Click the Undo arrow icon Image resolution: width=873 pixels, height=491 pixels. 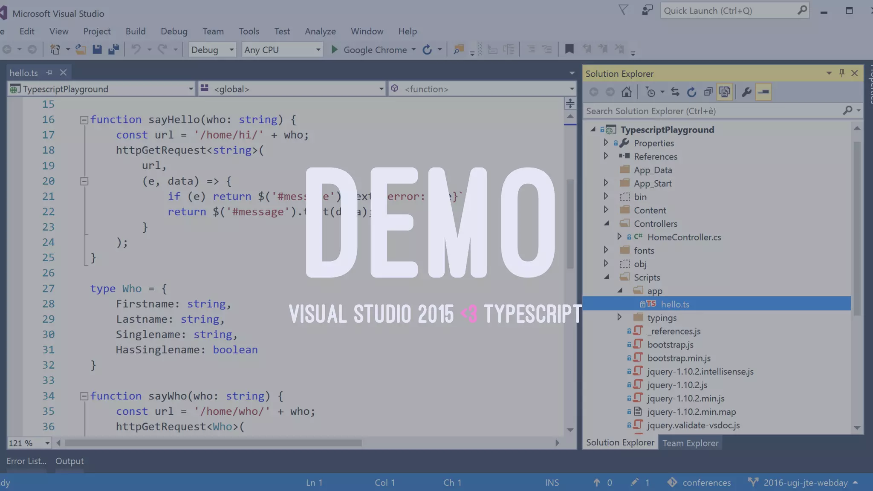coord(136,49)
